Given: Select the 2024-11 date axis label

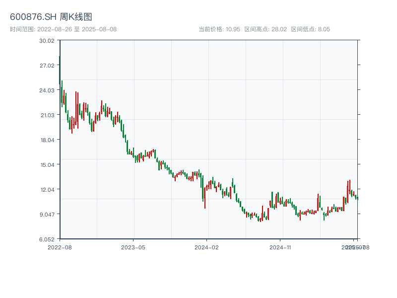Looking at the screenshot, I should coord(280,247).
